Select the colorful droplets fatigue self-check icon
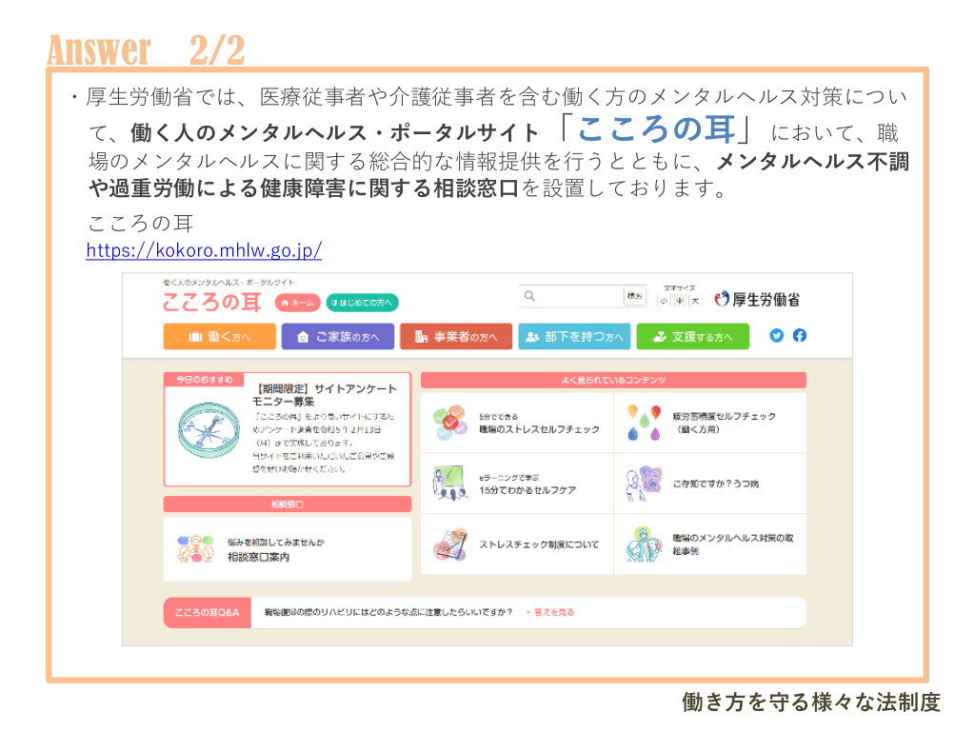The image size is (975, 731). 644,422
